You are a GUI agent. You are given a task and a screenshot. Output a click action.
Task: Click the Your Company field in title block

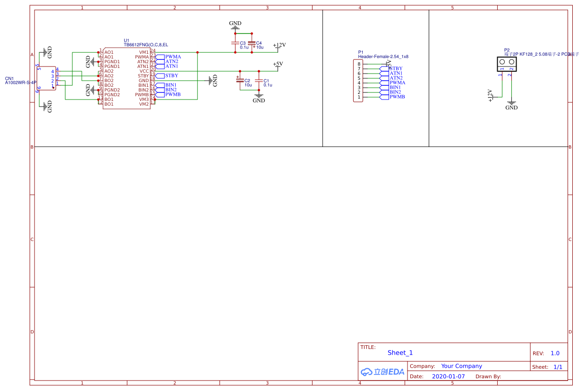(461, 366)
